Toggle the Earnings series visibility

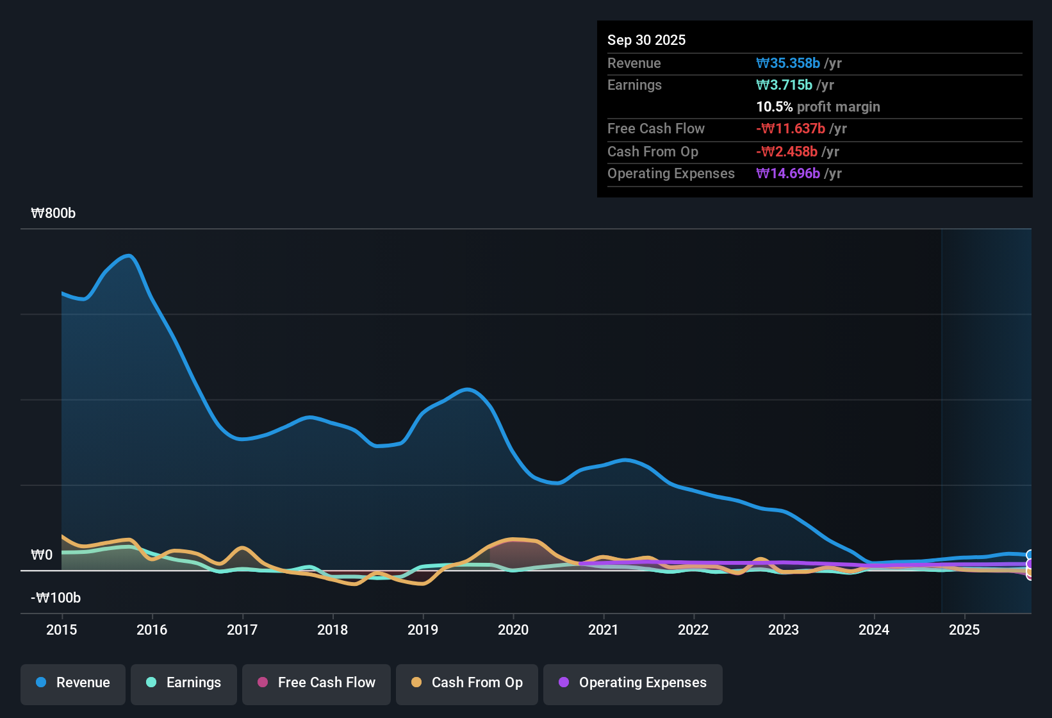pyautogui.click(x=184, y=683)
